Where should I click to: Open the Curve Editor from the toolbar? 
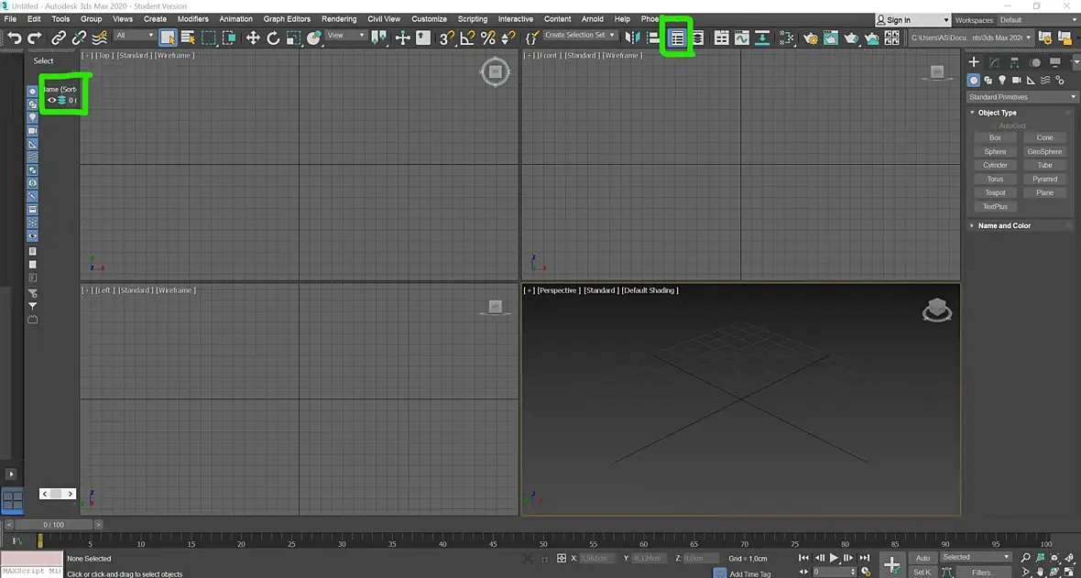741,38
